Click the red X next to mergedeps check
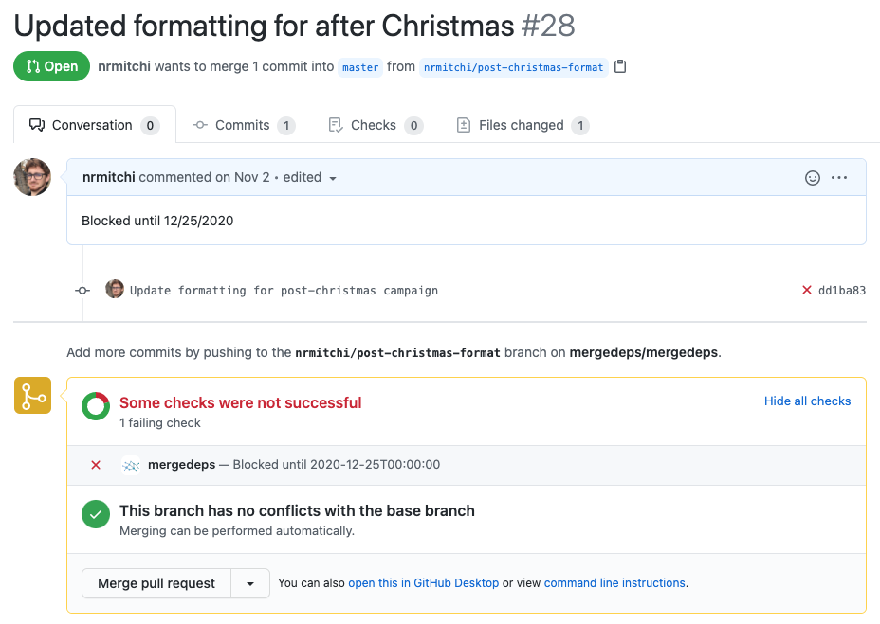The image size is (880, 624). coord(96,465)
